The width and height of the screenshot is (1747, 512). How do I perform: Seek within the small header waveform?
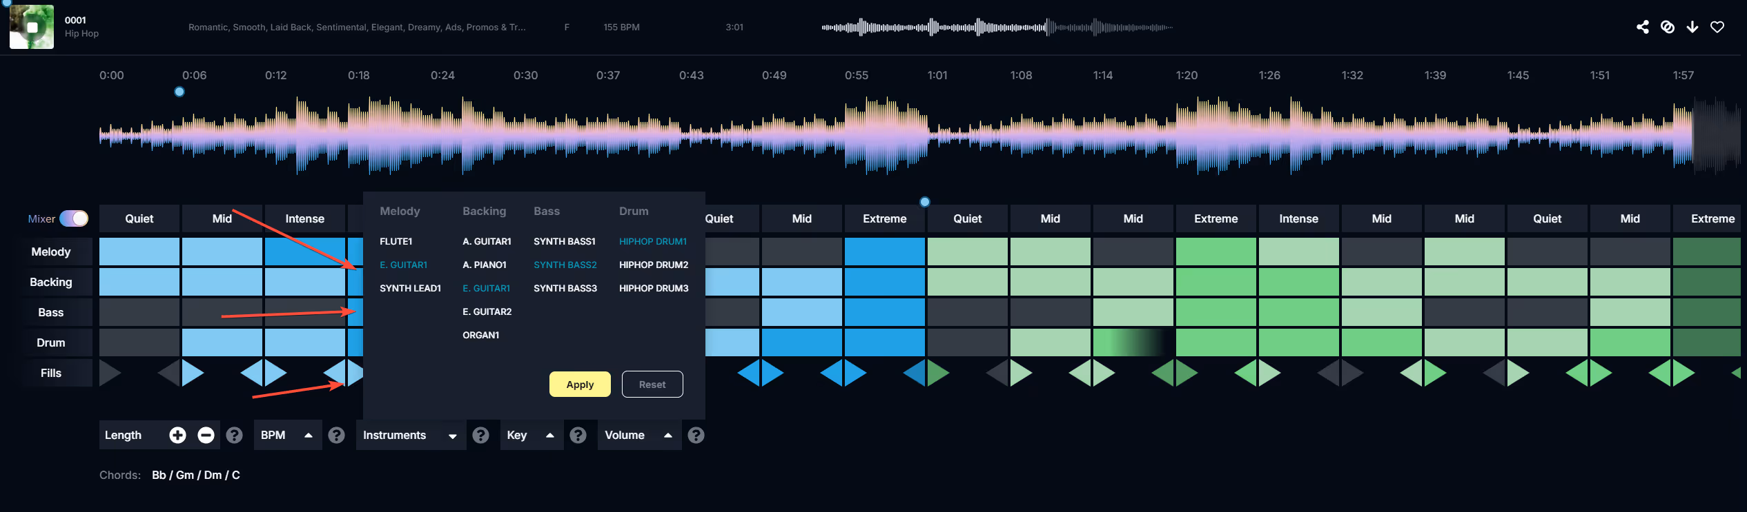(997, 28)
